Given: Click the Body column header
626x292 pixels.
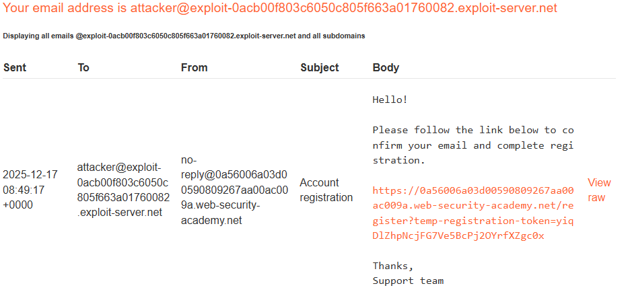Looking at the screenshot, I should tap(386, 67).
